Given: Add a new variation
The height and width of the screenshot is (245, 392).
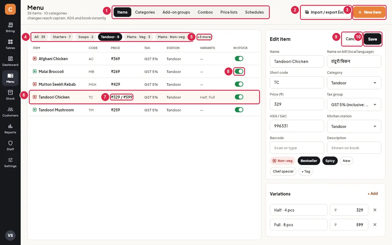Looking at the screenshot, I should pyautogui.click(x=372, y=194).
